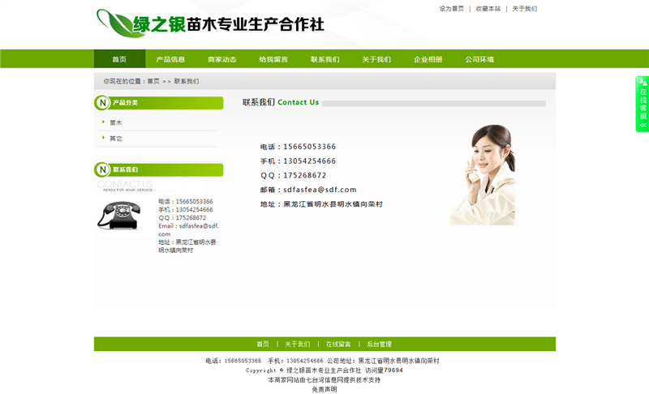Click the N icon beside sidebar 联系我们
Screen dimensions: 649x394
[x=102, y=169]
